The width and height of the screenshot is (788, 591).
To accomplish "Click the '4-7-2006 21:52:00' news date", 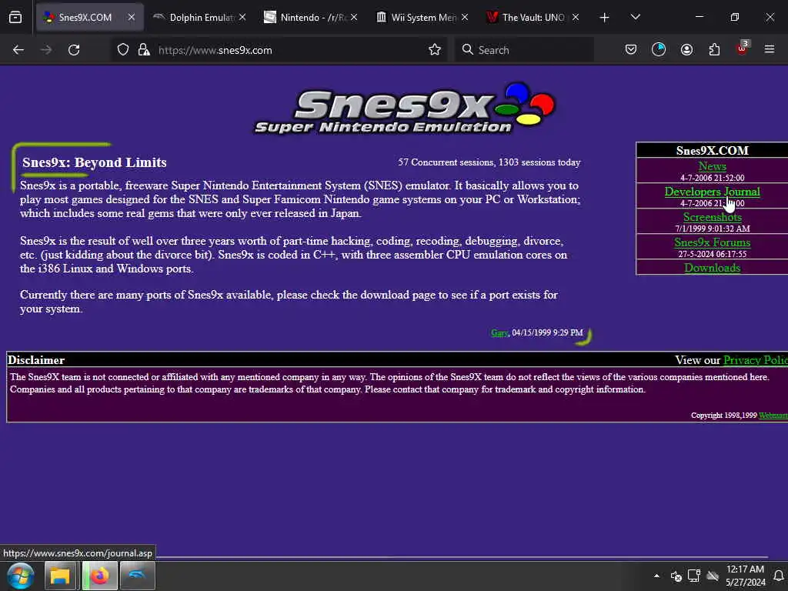I will coord(712,178).
